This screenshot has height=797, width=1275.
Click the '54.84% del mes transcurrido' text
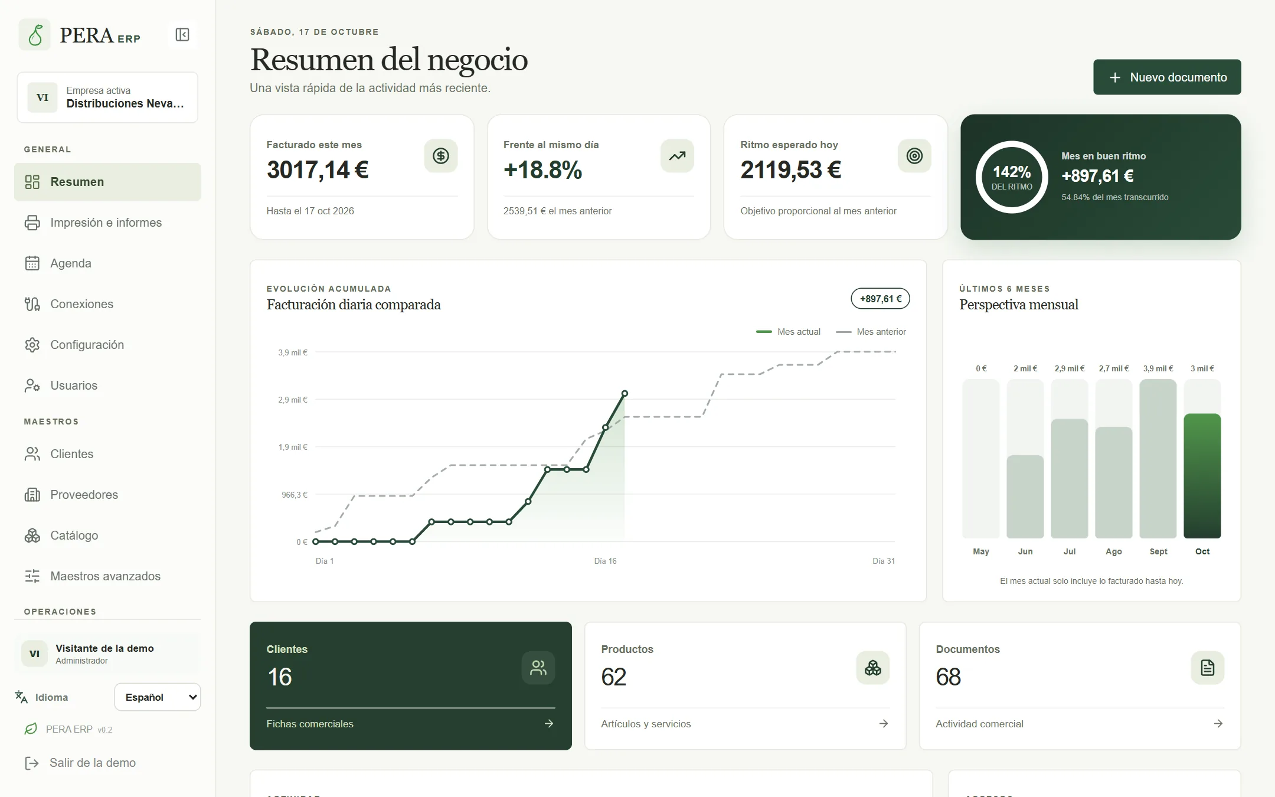[x=1114, y=198]
